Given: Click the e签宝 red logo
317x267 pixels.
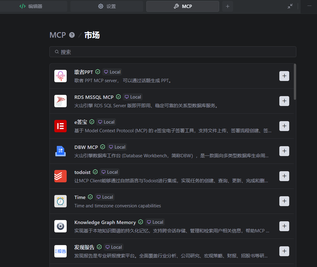Looking at the screenshot, I should pyautogui.click(x=60, y=126).
